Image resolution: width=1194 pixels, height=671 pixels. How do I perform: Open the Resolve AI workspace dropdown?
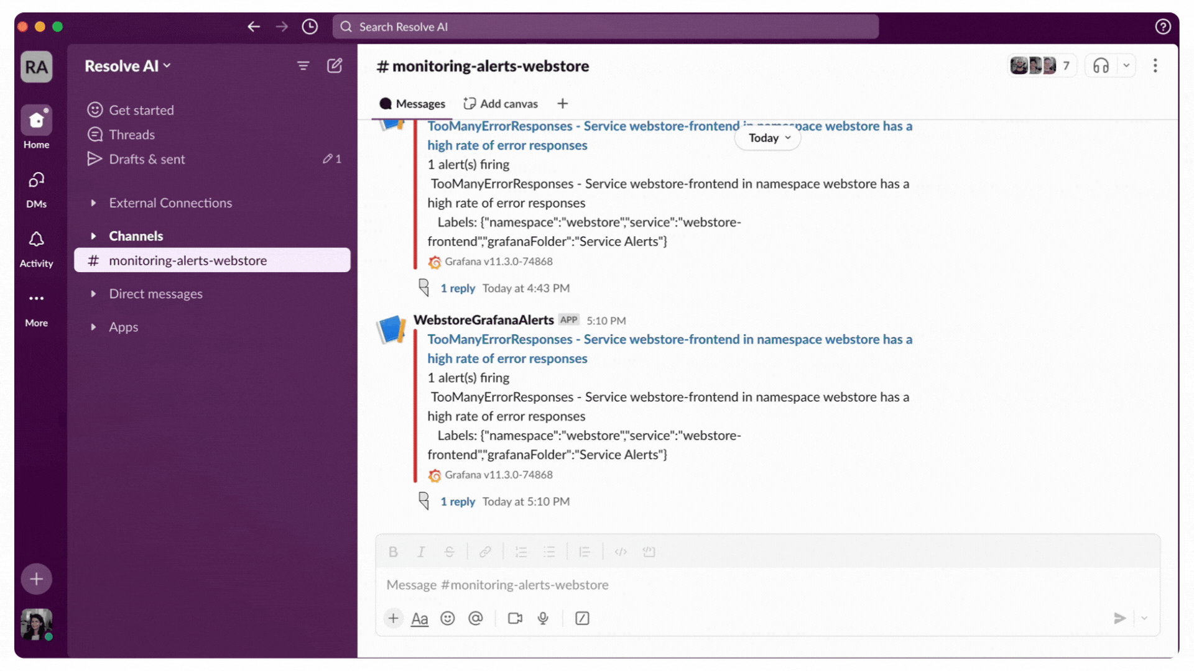[127, 66]
